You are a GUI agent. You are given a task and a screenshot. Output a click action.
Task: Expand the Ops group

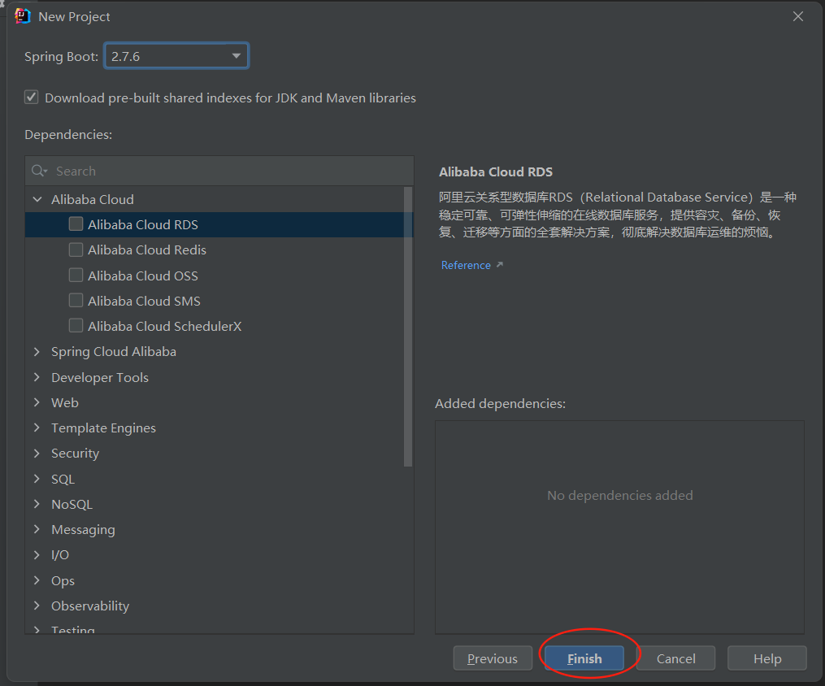click(37, 580)
